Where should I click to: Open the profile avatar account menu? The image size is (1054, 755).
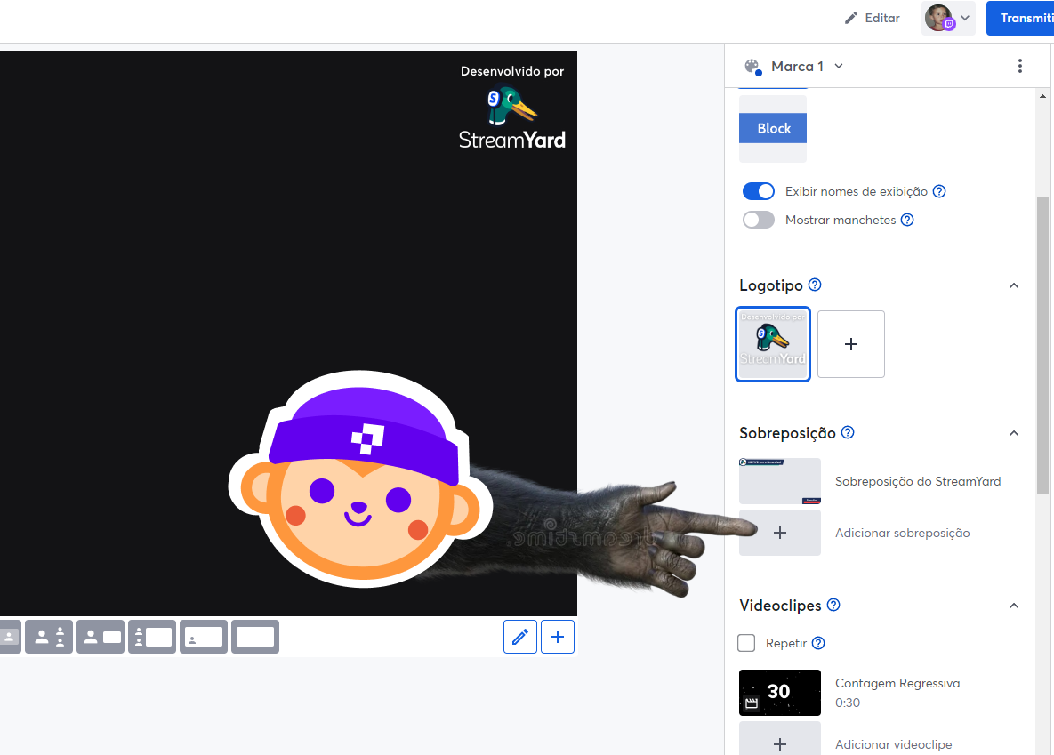point(948,18)
